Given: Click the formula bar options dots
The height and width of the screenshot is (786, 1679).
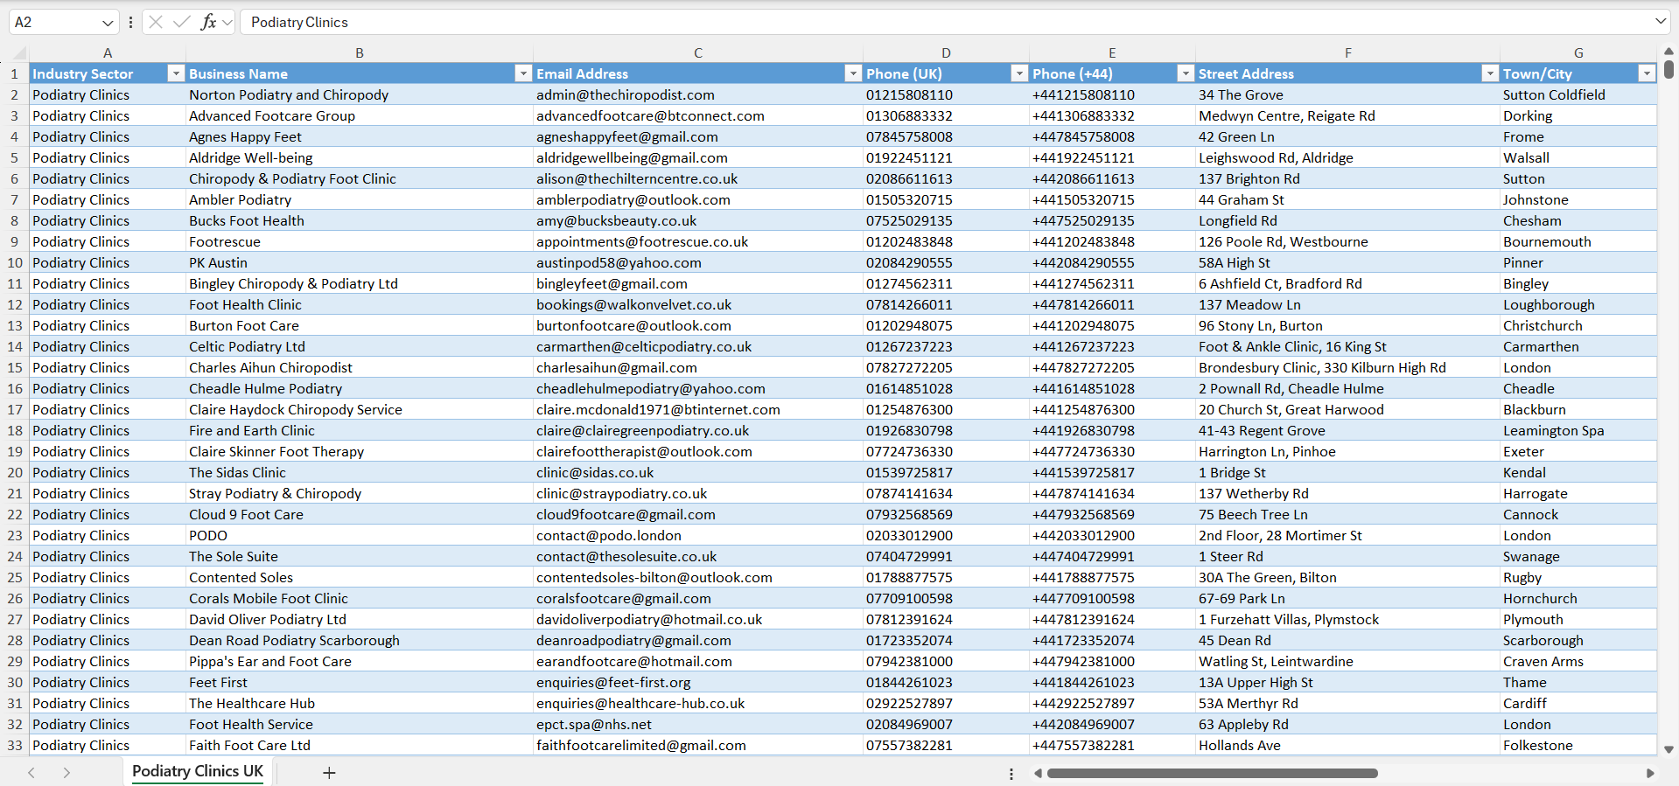Looking at the screenshot, I should point(130,23).
